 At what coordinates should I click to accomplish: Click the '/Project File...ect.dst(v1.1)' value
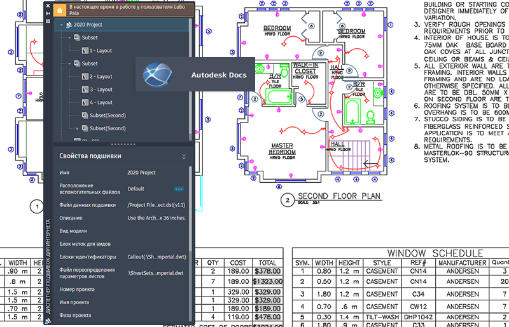(x=156, y=205)
